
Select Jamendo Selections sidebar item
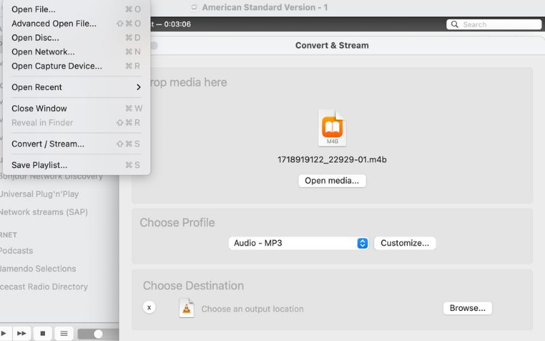coord(38,269)
